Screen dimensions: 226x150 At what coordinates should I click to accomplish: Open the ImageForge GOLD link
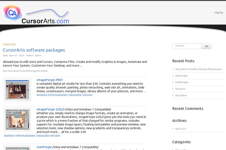point(50,109)
